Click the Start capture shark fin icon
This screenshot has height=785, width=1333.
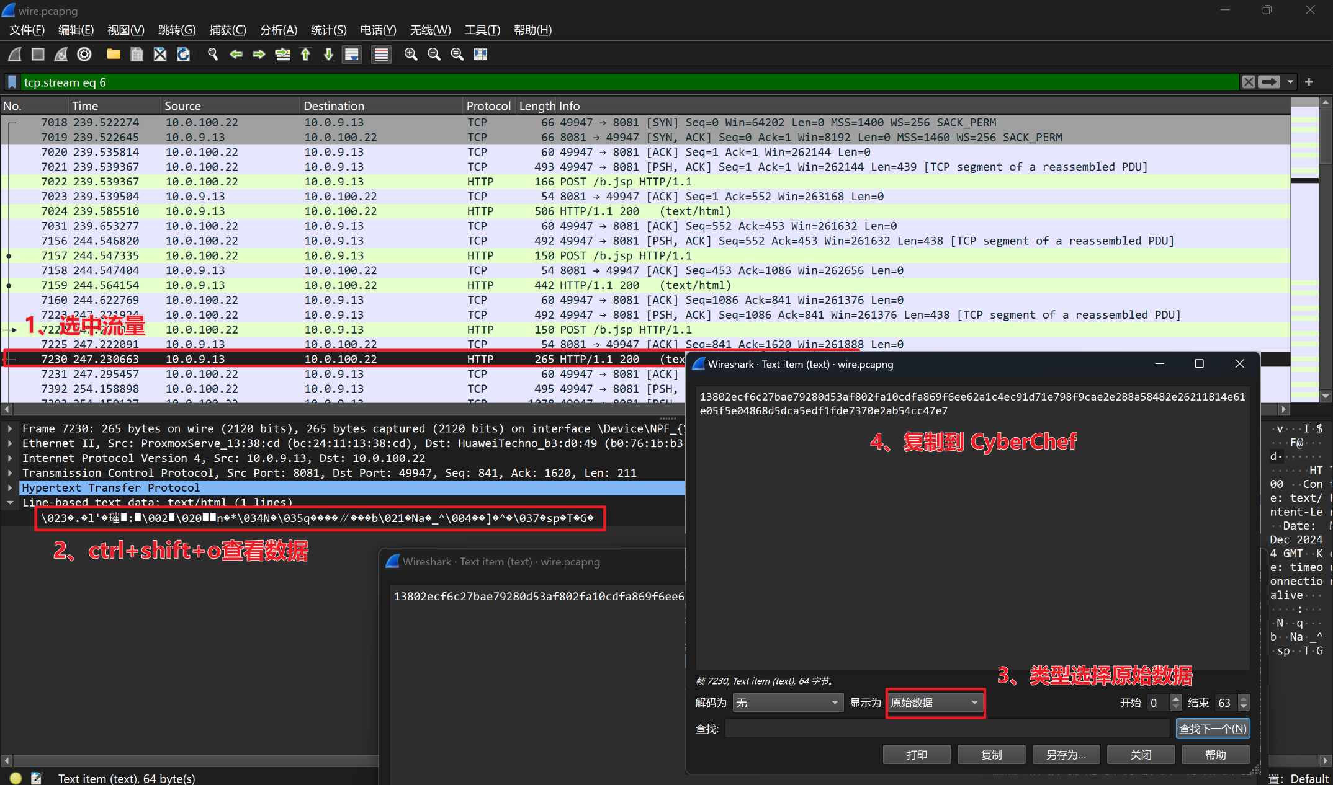point(15,55)
